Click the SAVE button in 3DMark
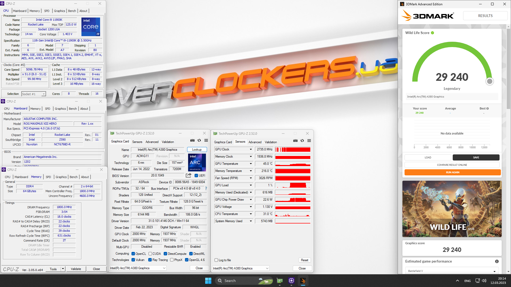This screenshot has width=511, height=287. point(476,157)
